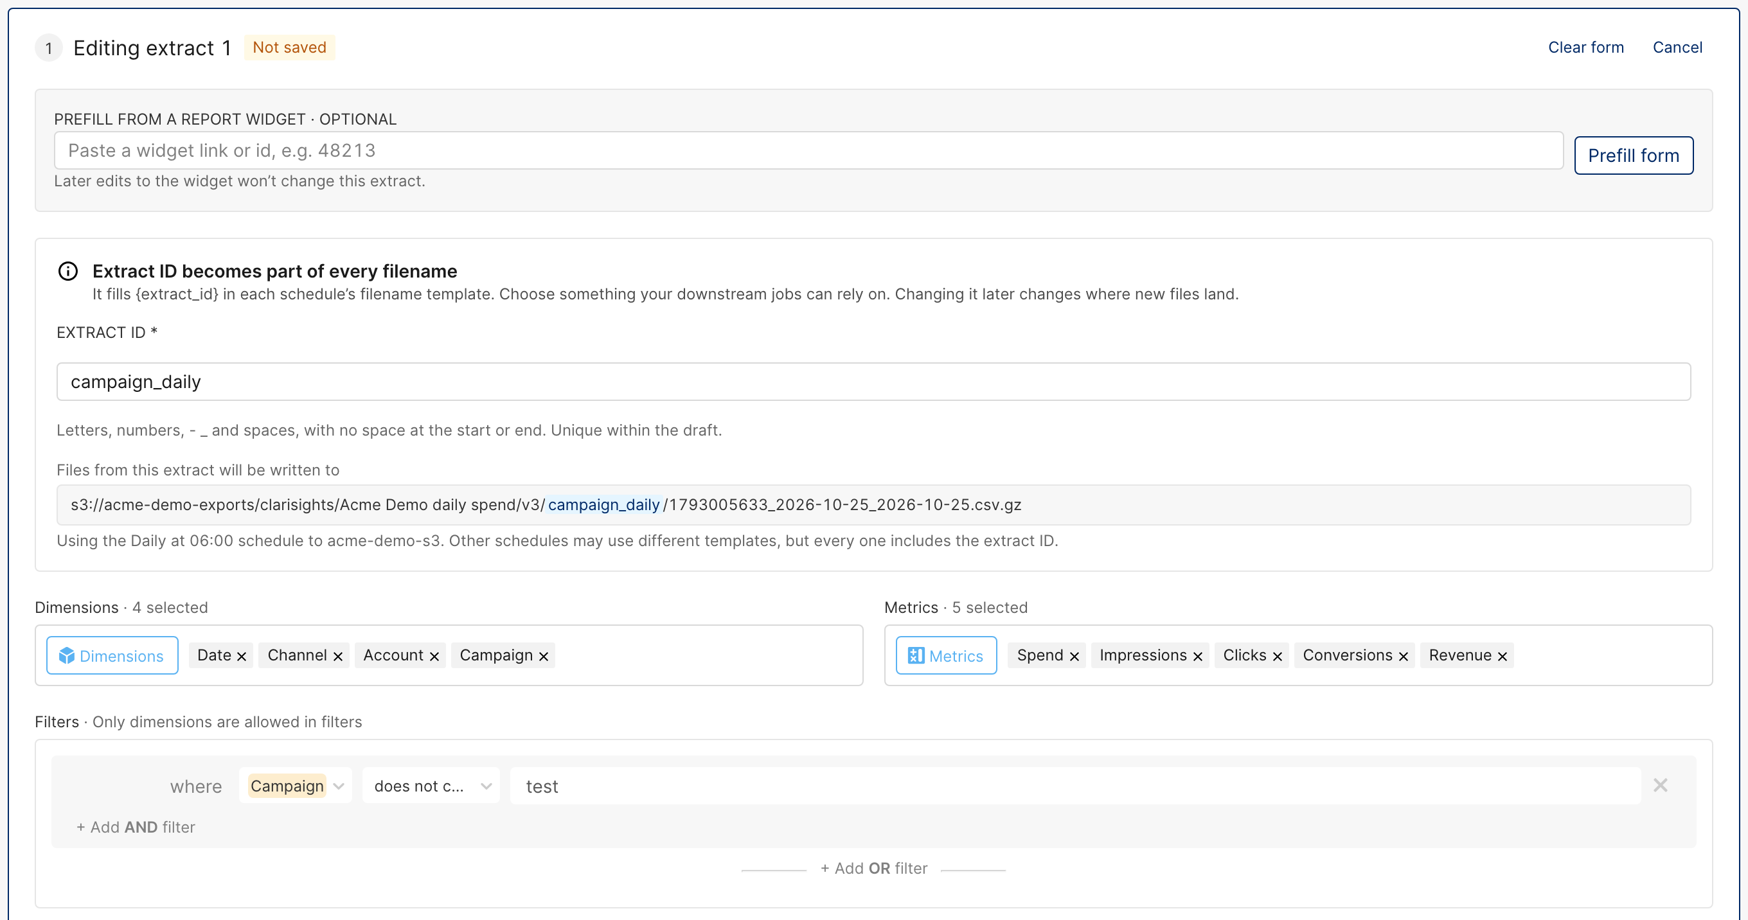Add an OR filter
1748x920 pixels.
pyautogui.click(x=874, y=869)
